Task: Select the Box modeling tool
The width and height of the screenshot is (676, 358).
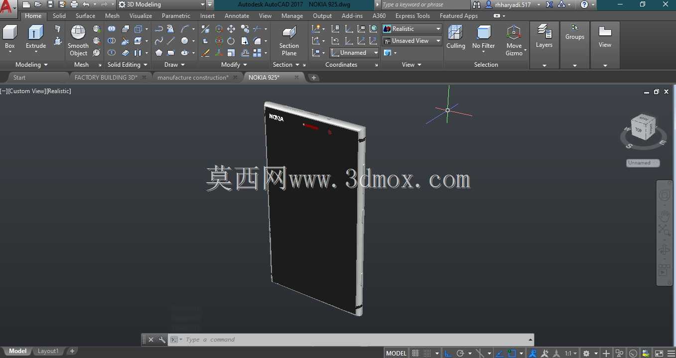Action: tap(9, 38)
